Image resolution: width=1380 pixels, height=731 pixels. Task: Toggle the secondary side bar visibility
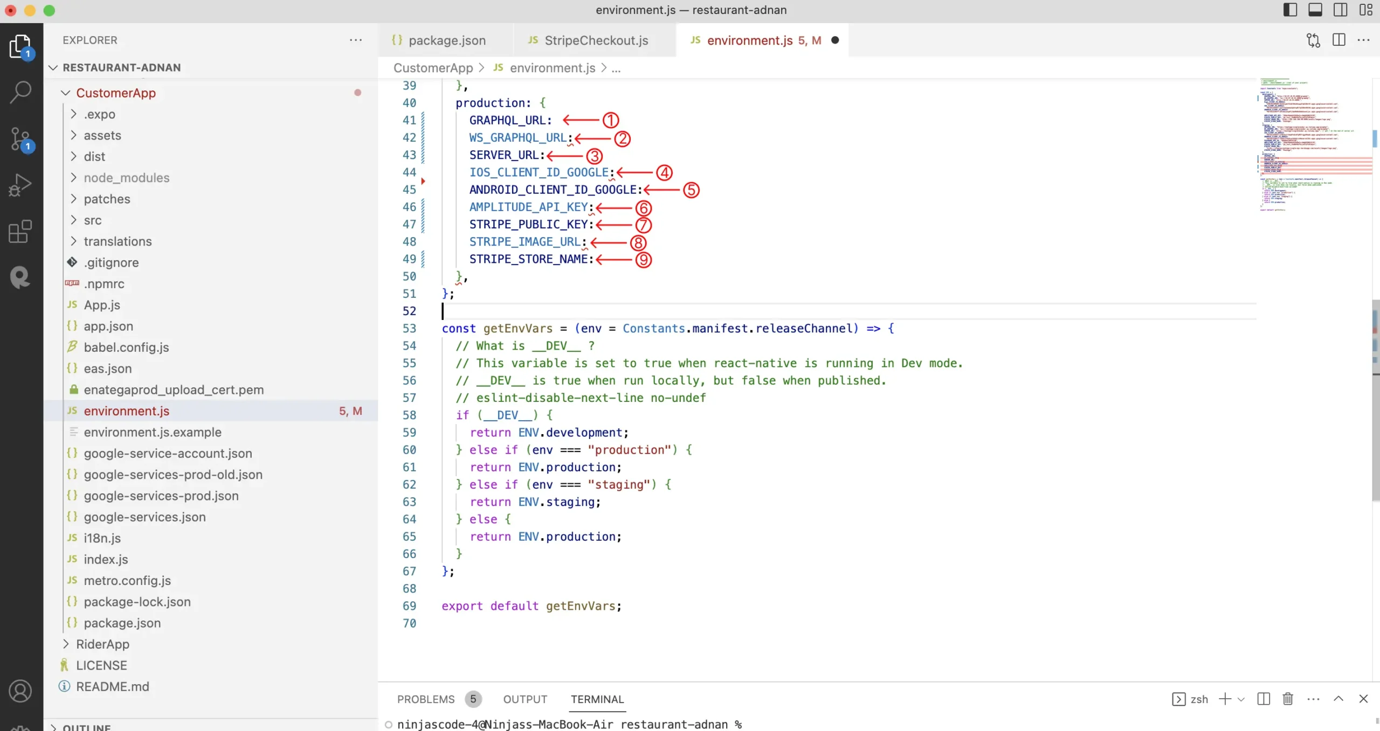(1341, 10)
